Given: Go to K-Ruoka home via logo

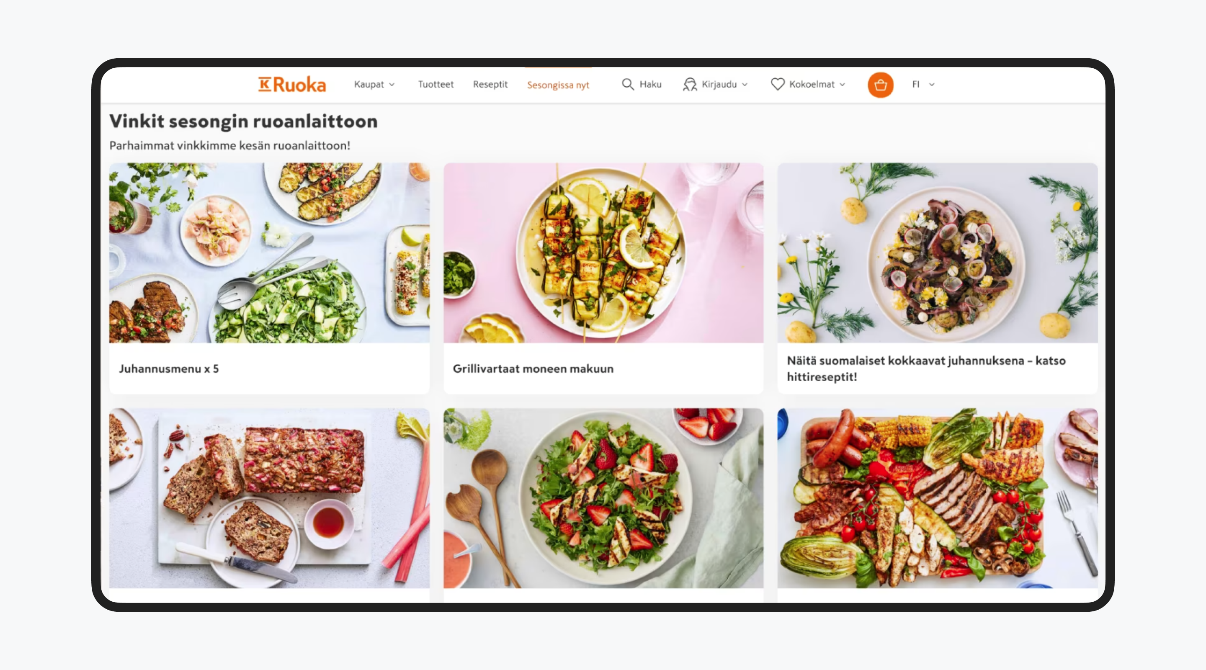Looking at the screenshot, I should tap(292, 84).
